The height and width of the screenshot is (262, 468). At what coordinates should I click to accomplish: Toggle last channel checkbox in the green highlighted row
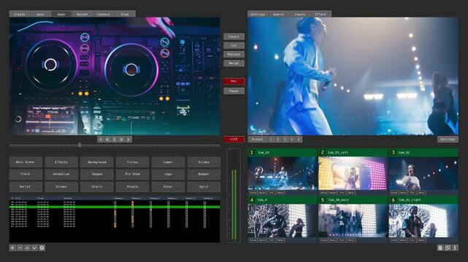tap(204, 207)
